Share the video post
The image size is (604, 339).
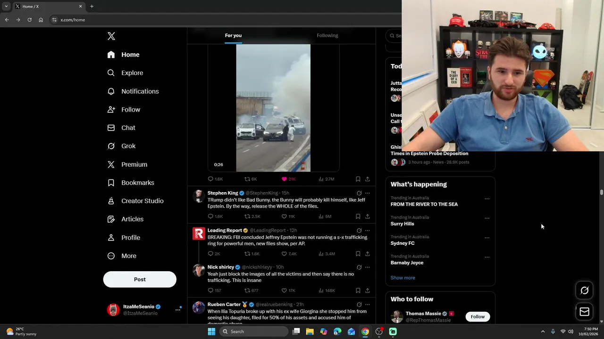click(x=368, y=179)
